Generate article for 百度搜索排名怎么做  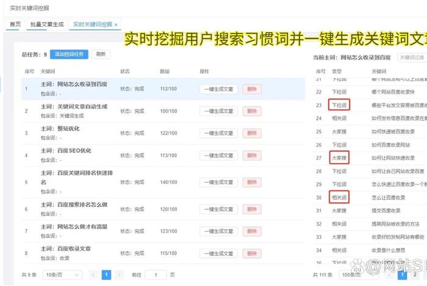click(218, 209)
